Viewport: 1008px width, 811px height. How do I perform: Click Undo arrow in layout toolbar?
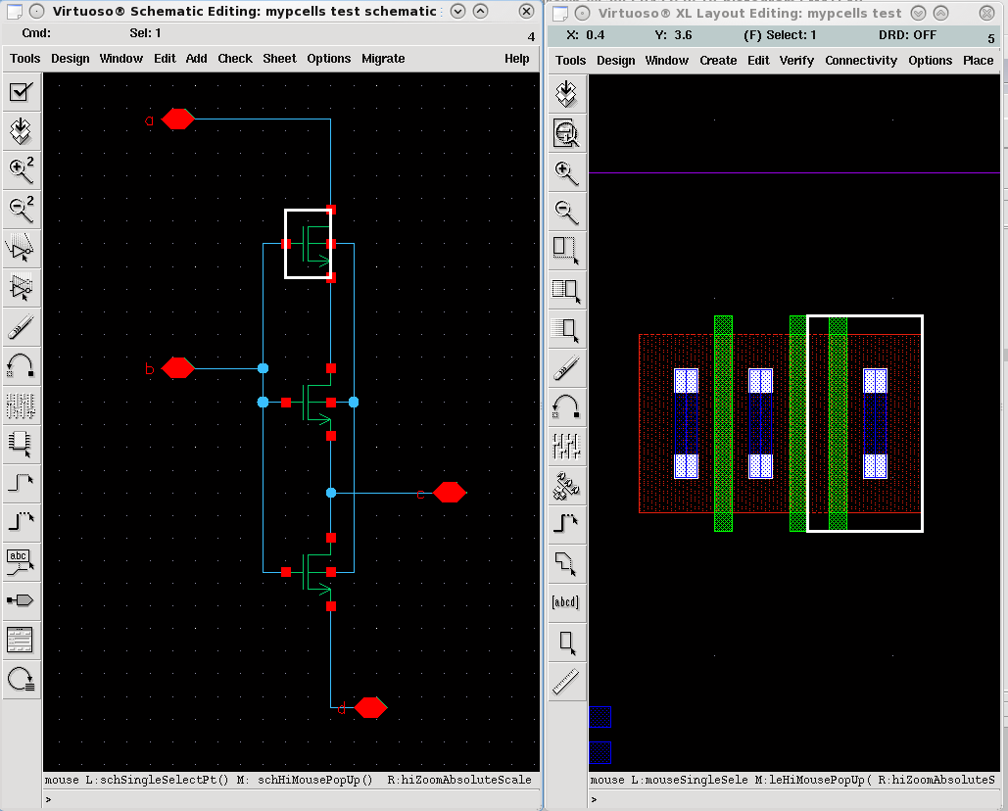[x=566, y=407]
